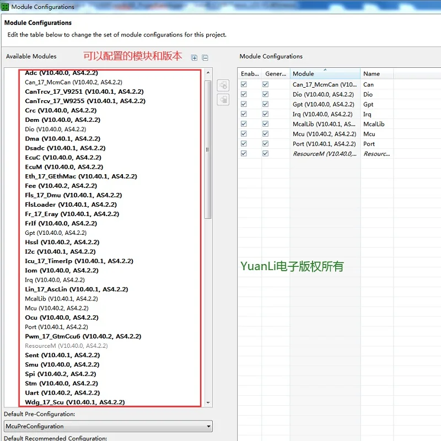Viewport: 441px width, 441px height.
Task: Select FrIf (V10.40.0, AS4.2.2) module
Action: coord(61,223)
